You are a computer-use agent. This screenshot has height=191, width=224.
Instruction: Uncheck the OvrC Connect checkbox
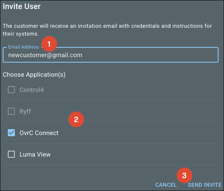coord(11,133)
